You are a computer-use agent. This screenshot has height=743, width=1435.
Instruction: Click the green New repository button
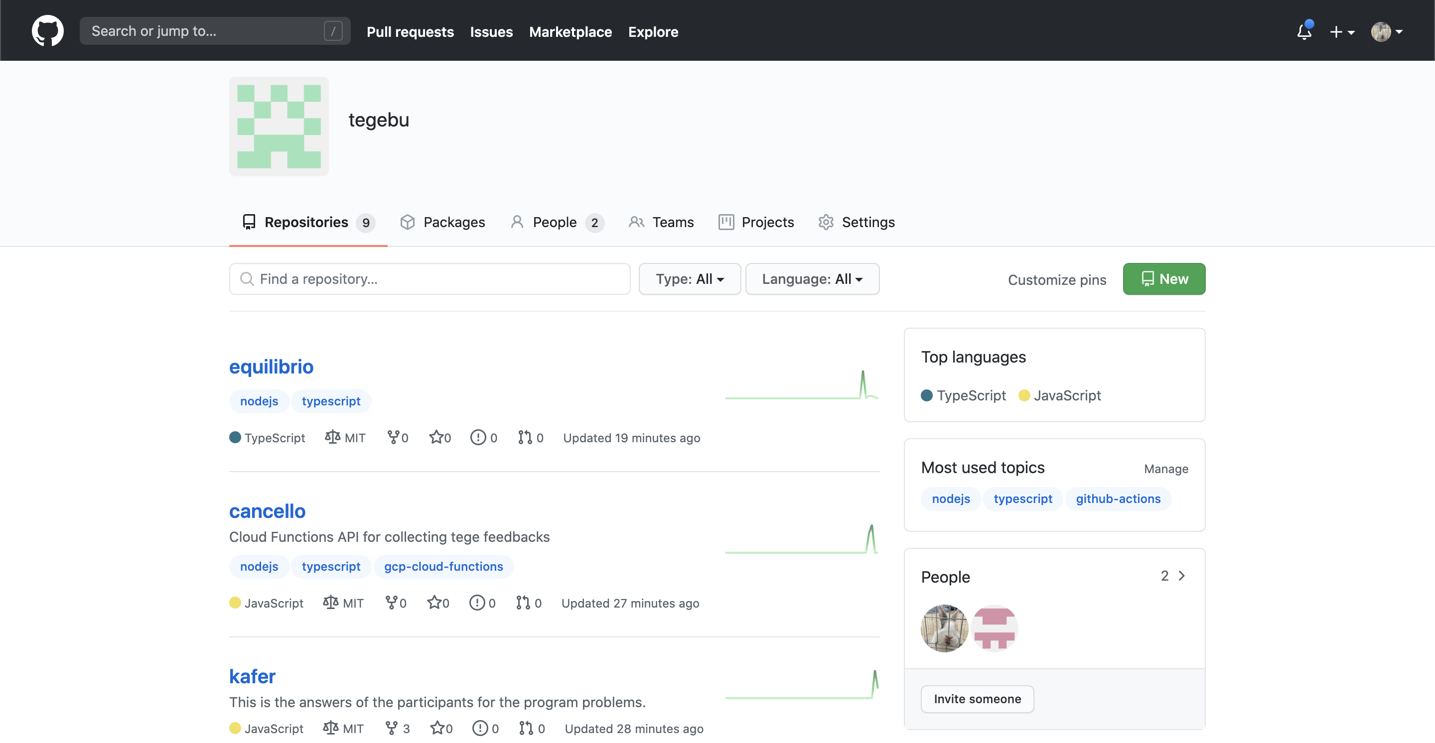[x=1164, y=279]
